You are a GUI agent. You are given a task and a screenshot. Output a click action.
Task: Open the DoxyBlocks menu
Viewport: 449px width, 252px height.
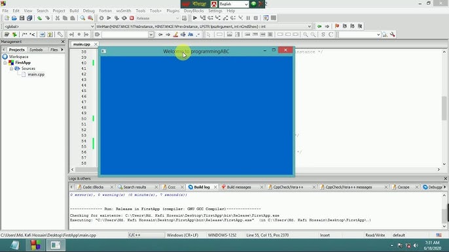coord(194,11)
